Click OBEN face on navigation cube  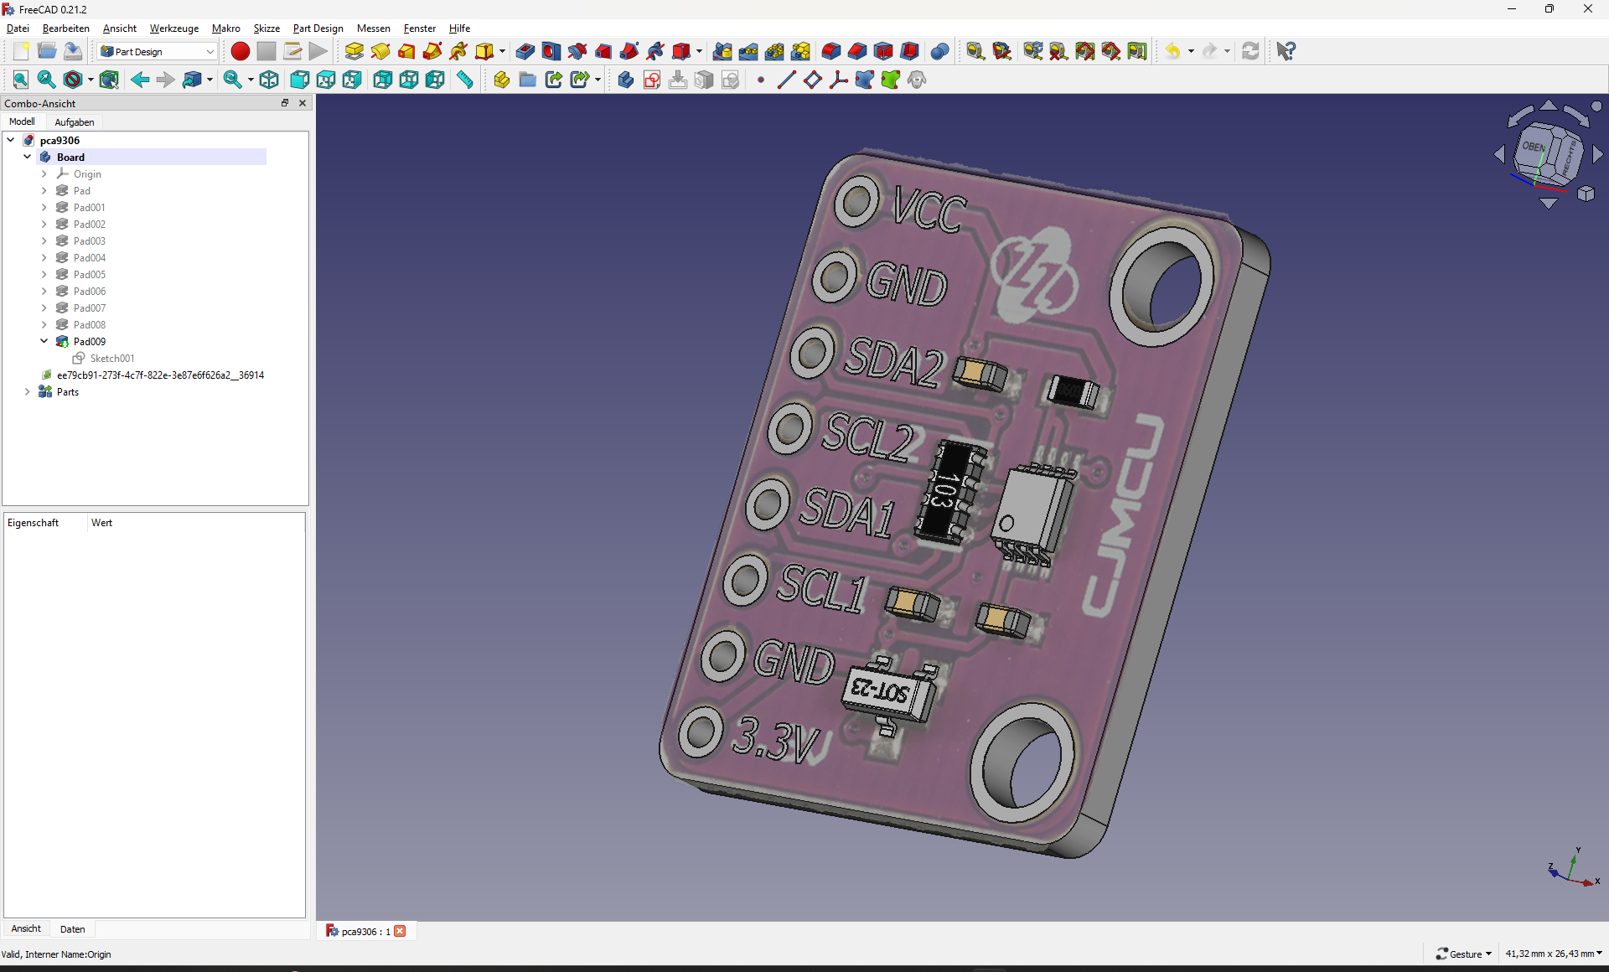pos(1535,148)
